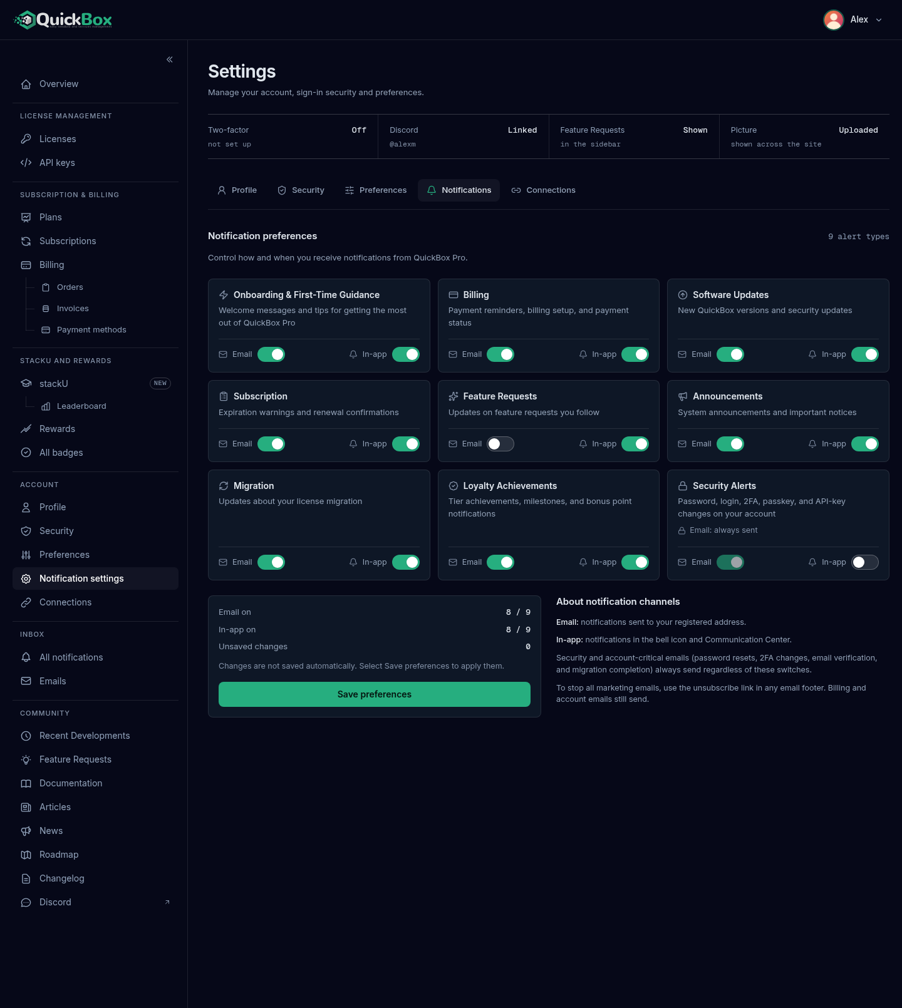Turn off In-app toggle for Migration
Screen dimensions: 902x1008
pyautogui.click(x=406, y=562)
